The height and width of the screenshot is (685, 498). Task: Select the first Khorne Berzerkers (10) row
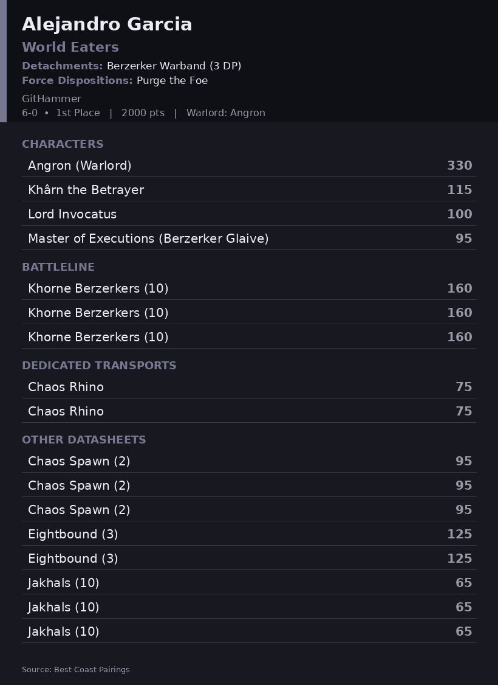coord(249,288)
